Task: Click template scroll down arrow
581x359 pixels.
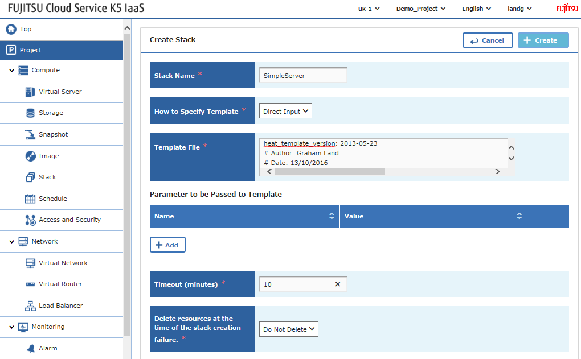Action: 511,158
